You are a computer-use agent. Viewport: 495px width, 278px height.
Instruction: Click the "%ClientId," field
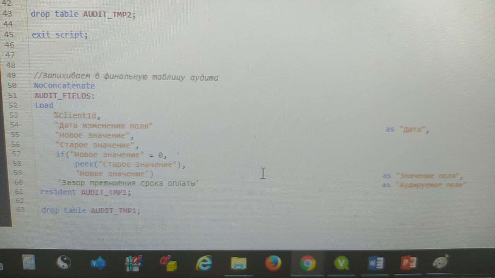77,115
